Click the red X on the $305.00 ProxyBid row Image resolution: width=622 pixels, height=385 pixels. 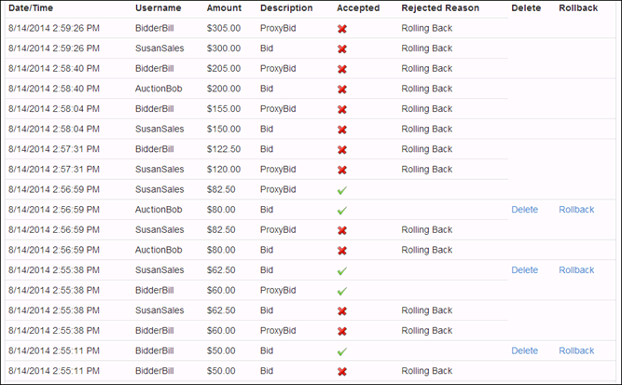(342, 29)
